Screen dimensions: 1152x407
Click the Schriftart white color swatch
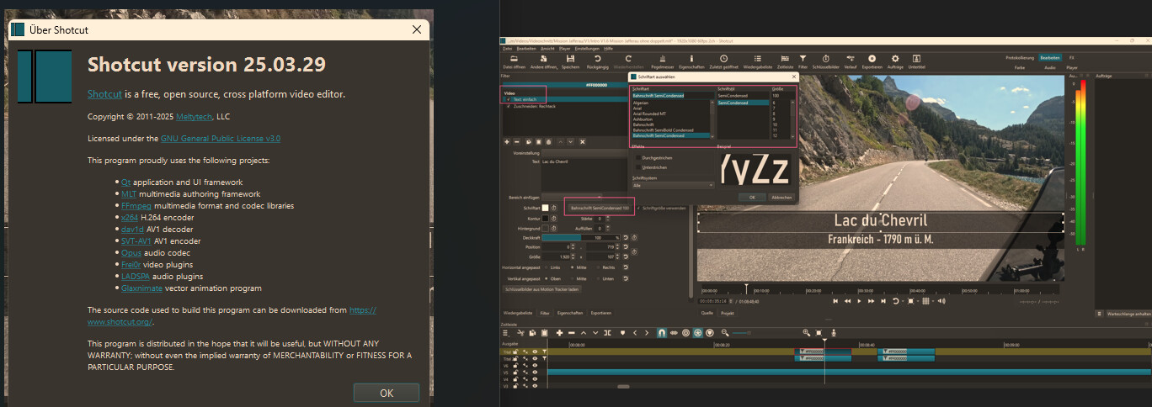545,208
